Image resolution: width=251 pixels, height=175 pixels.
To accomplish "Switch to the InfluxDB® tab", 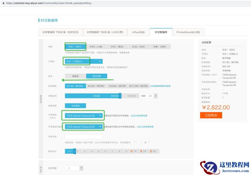I will tap(138, 32).
